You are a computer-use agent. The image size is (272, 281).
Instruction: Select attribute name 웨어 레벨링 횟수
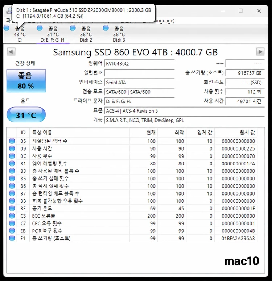click(50, 163)
